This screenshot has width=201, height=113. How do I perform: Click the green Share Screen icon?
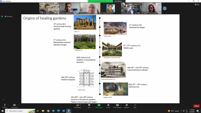click(x=99, y=105)
